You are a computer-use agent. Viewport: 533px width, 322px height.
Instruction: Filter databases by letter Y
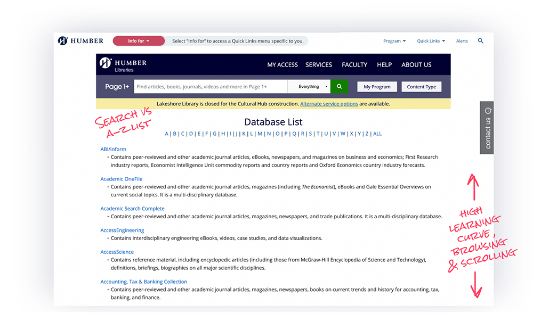[359, 134]
